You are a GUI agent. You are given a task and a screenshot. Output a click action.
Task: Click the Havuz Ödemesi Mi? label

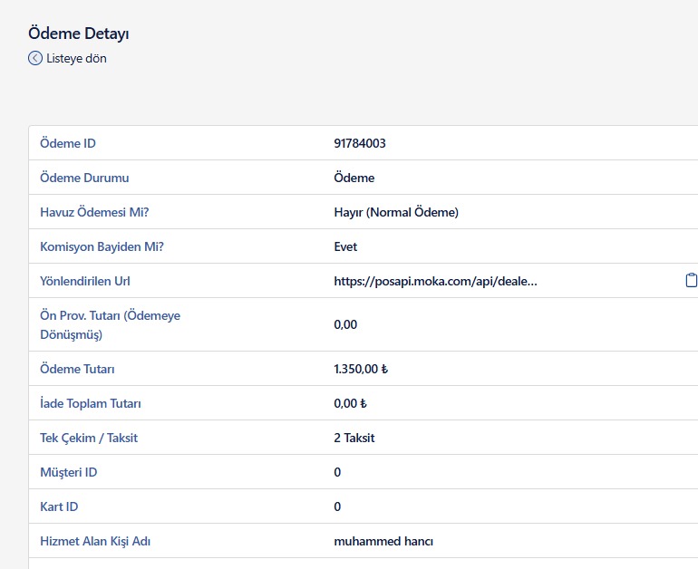tap(93, 212)
